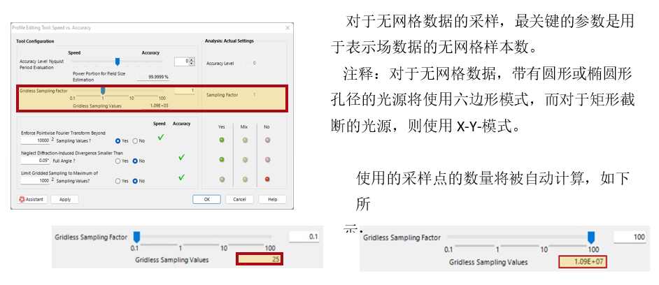The width and height of the screenshot is (659, 285).
Task: Click the Mix indicator for Diffraction-Induced Divergence row
Action: 245,160
